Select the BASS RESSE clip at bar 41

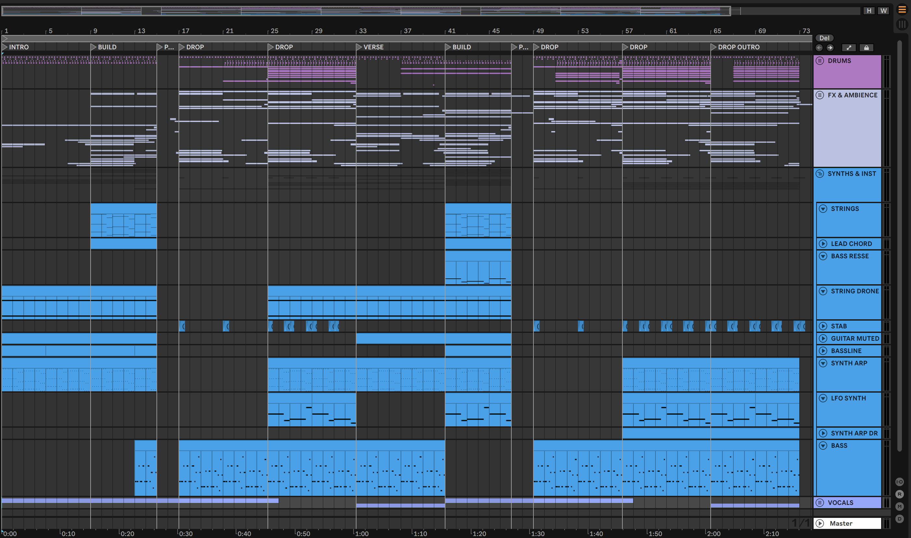coord(478,268)
